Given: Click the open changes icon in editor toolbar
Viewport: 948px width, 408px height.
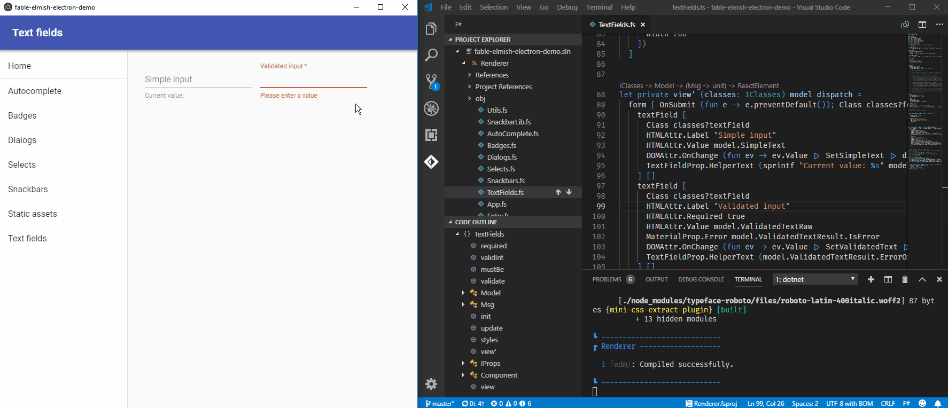Looking at the screenshot, I should coord(905,25).
